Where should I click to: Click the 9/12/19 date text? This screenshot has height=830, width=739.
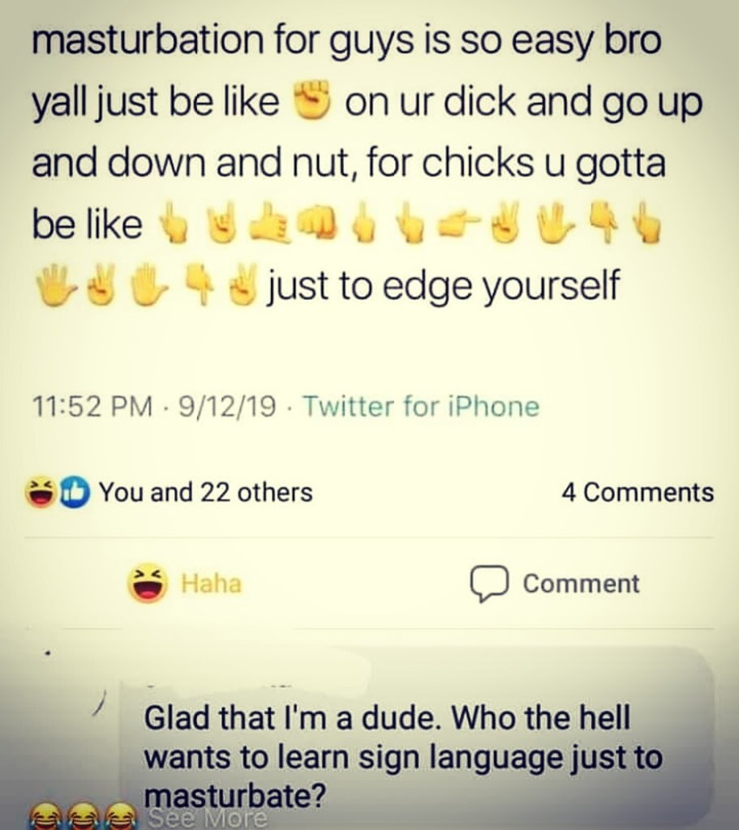point(227,407)
